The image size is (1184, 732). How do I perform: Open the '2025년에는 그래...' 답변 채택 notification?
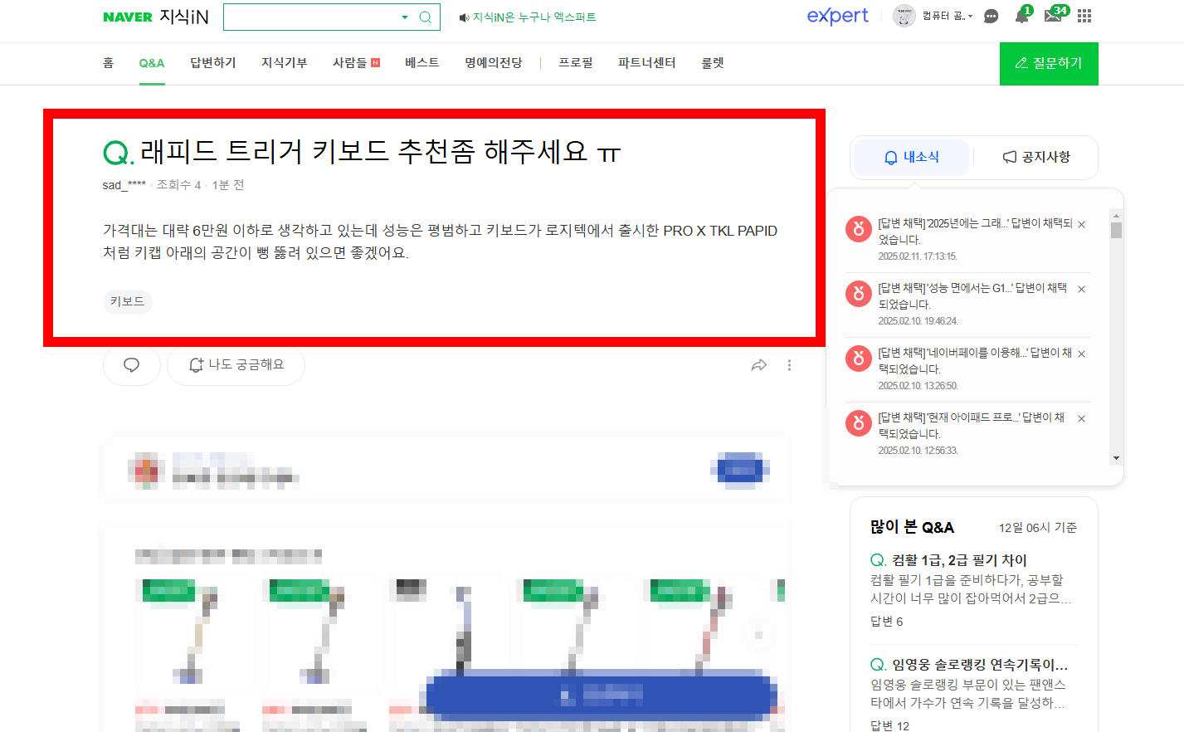[975, 232]
